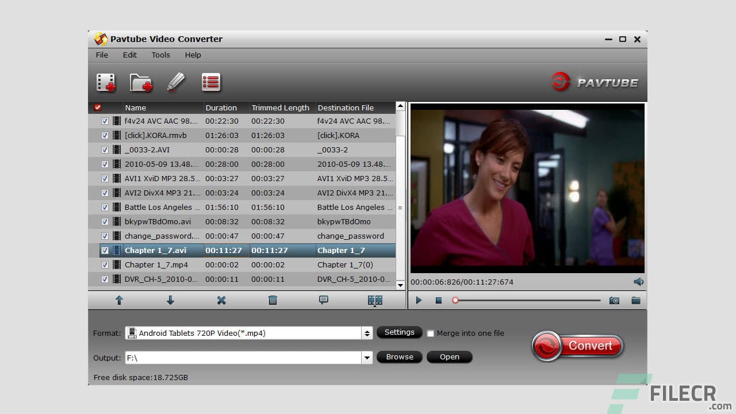Select the pencil Edit icon

pos(176,82)
